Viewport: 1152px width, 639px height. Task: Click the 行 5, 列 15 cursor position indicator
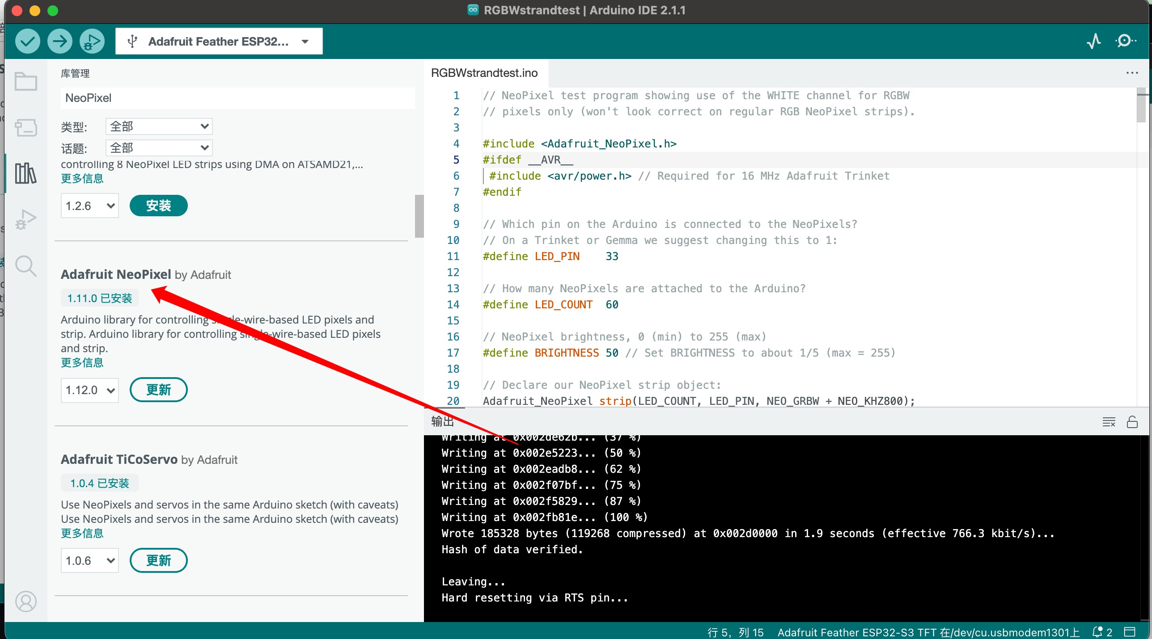pos(735,632)
